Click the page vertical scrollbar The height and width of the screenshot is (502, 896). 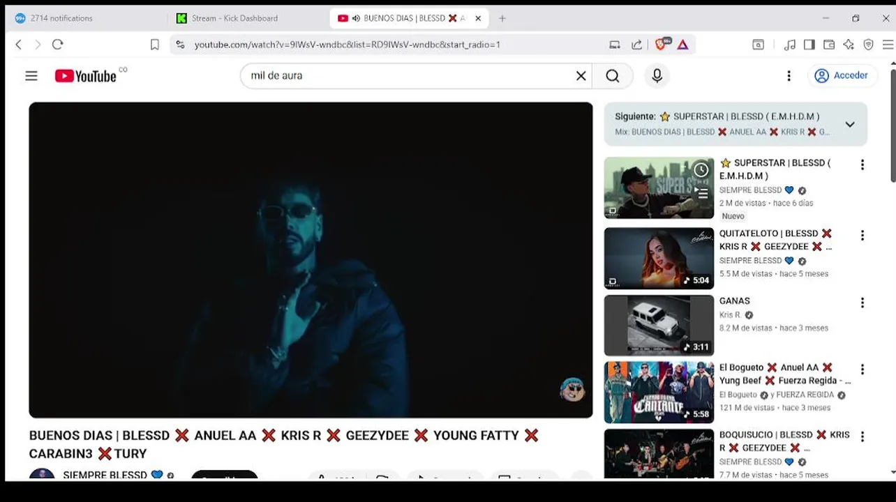[x=892, y=125]
